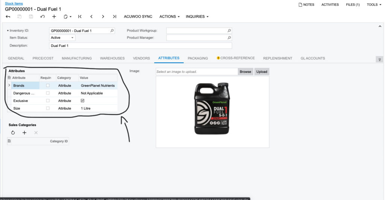Select the Brands attribute cell
The height and width of the screenshot is (200, 385).
(x=25, y=86)
